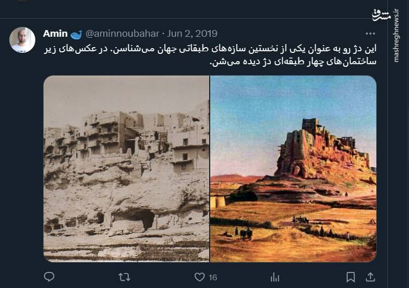Screen dimensions: 409x288
Task: Open the Jun 2, 2019 timestamp
Action: tap(192, 34)
